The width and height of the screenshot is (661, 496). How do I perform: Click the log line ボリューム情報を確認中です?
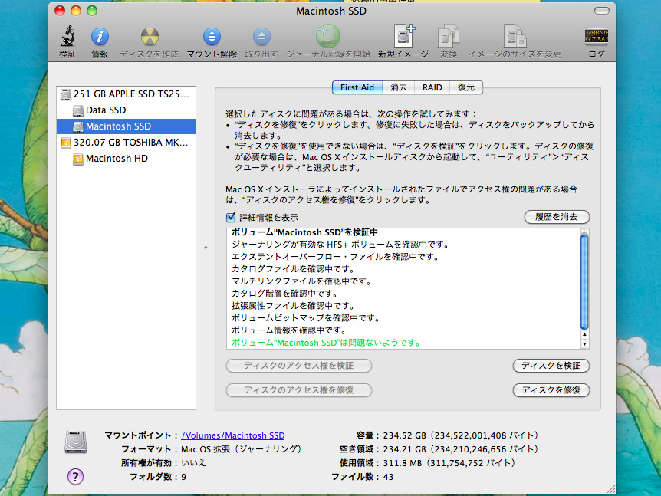(289, 330)
